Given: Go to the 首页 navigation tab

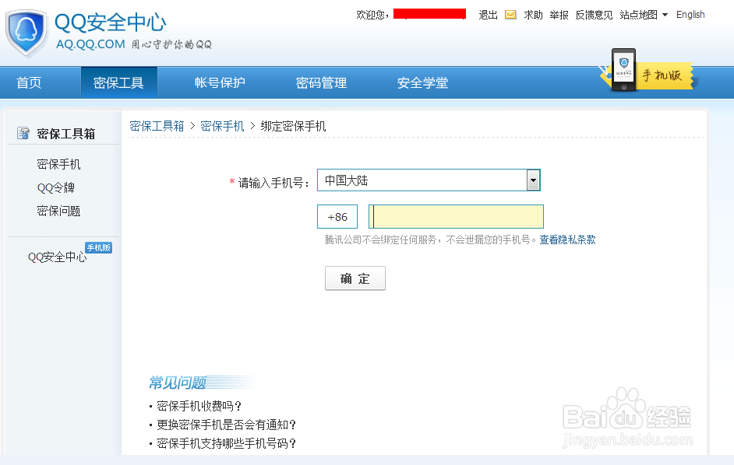Looking at the screenshot, I should 29,82.
